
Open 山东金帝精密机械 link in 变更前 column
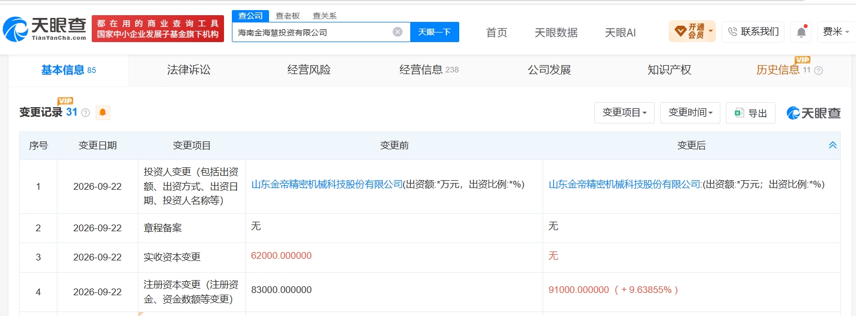327,184
